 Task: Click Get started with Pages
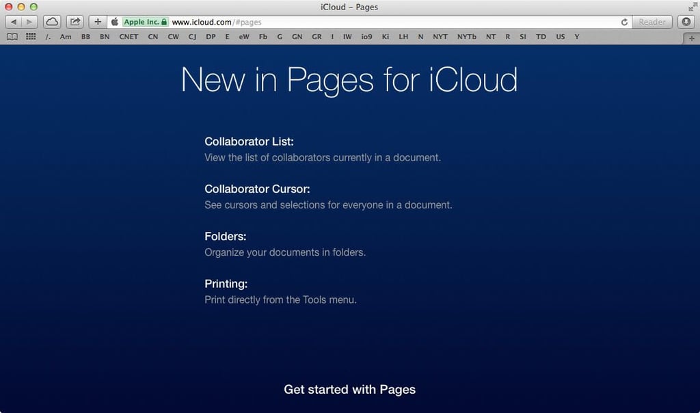tap(349, 389)
